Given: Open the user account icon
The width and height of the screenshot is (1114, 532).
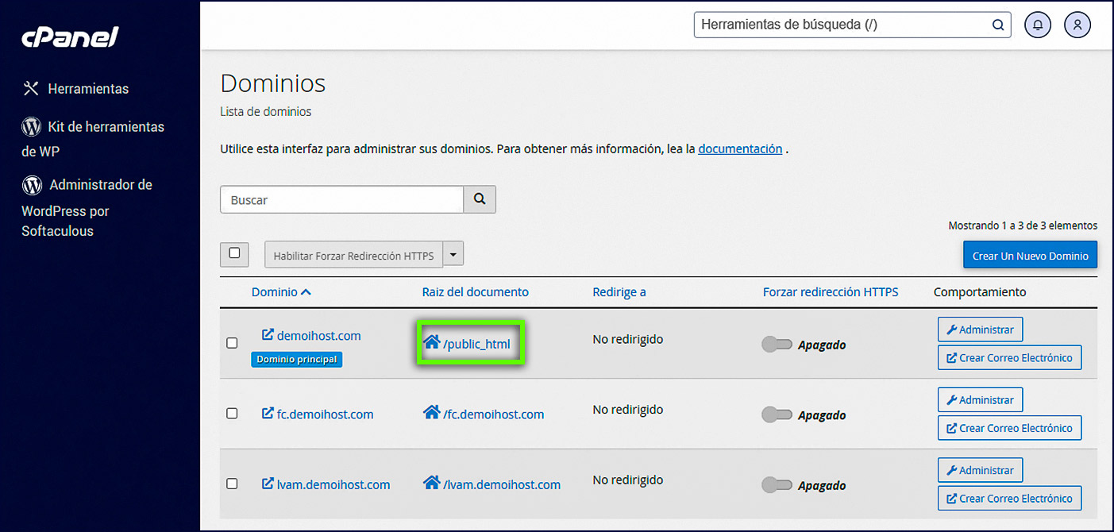Looking at the screenshot, I should pyautogui.click(x=1077, y=25).
